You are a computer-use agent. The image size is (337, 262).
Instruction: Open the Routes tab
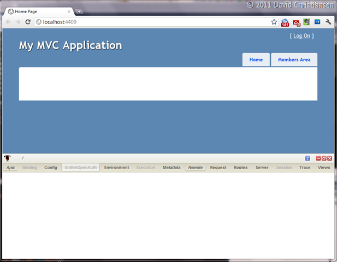pos(240,168)
